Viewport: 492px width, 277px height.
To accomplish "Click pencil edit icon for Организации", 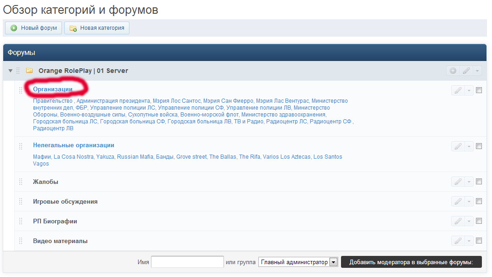I will coord(458,90).
